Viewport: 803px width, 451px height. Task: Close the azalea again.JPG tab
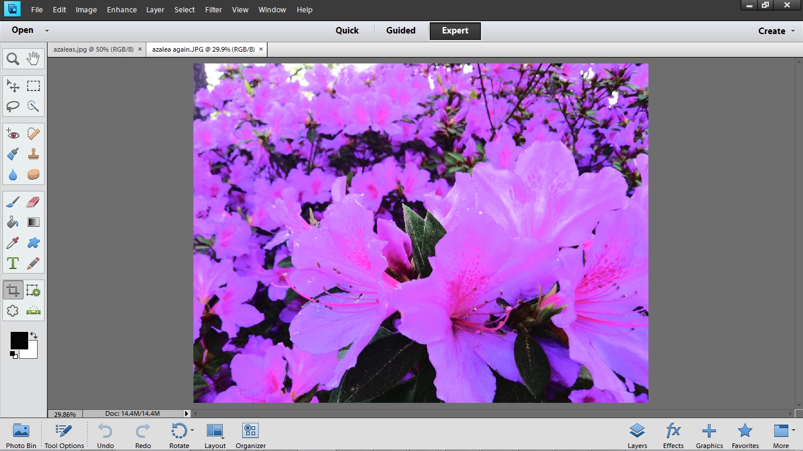261,49
